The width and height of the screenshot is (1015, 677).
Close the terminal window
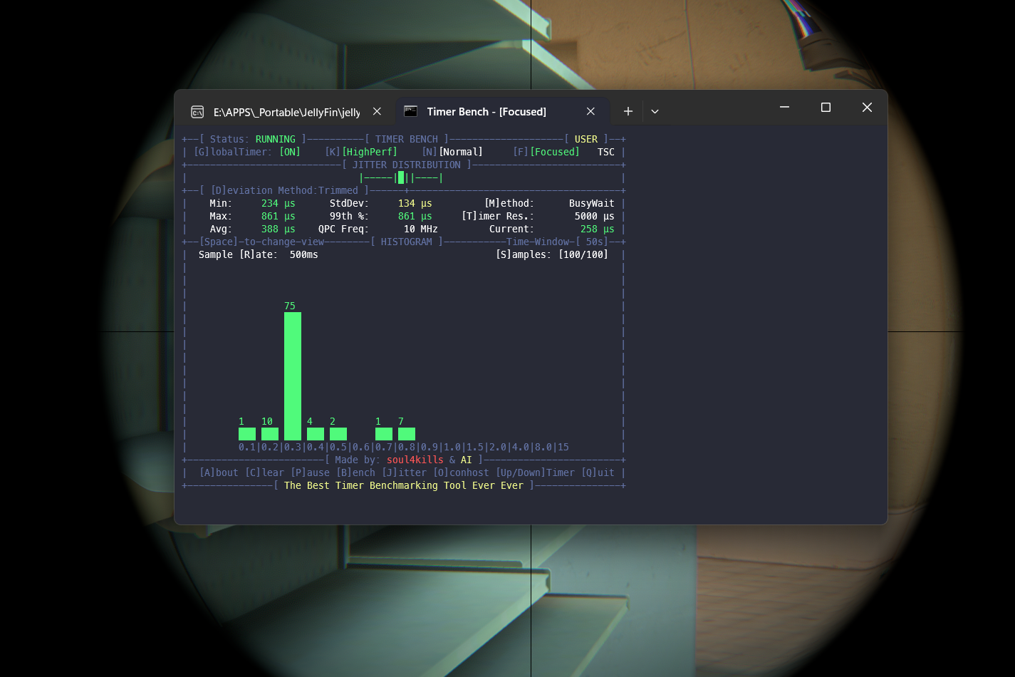point(867,107)
